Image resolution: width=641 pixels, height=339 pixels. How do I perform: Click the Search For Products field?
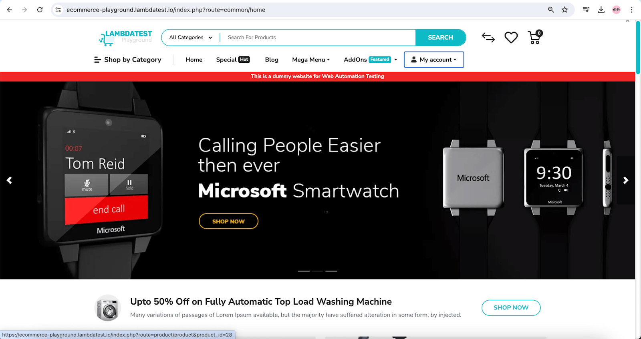click(318, 38)
